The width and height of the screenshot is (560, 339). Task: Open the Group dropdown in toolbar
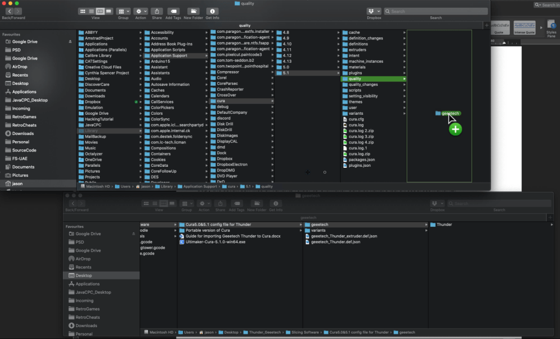coord(123,11)
